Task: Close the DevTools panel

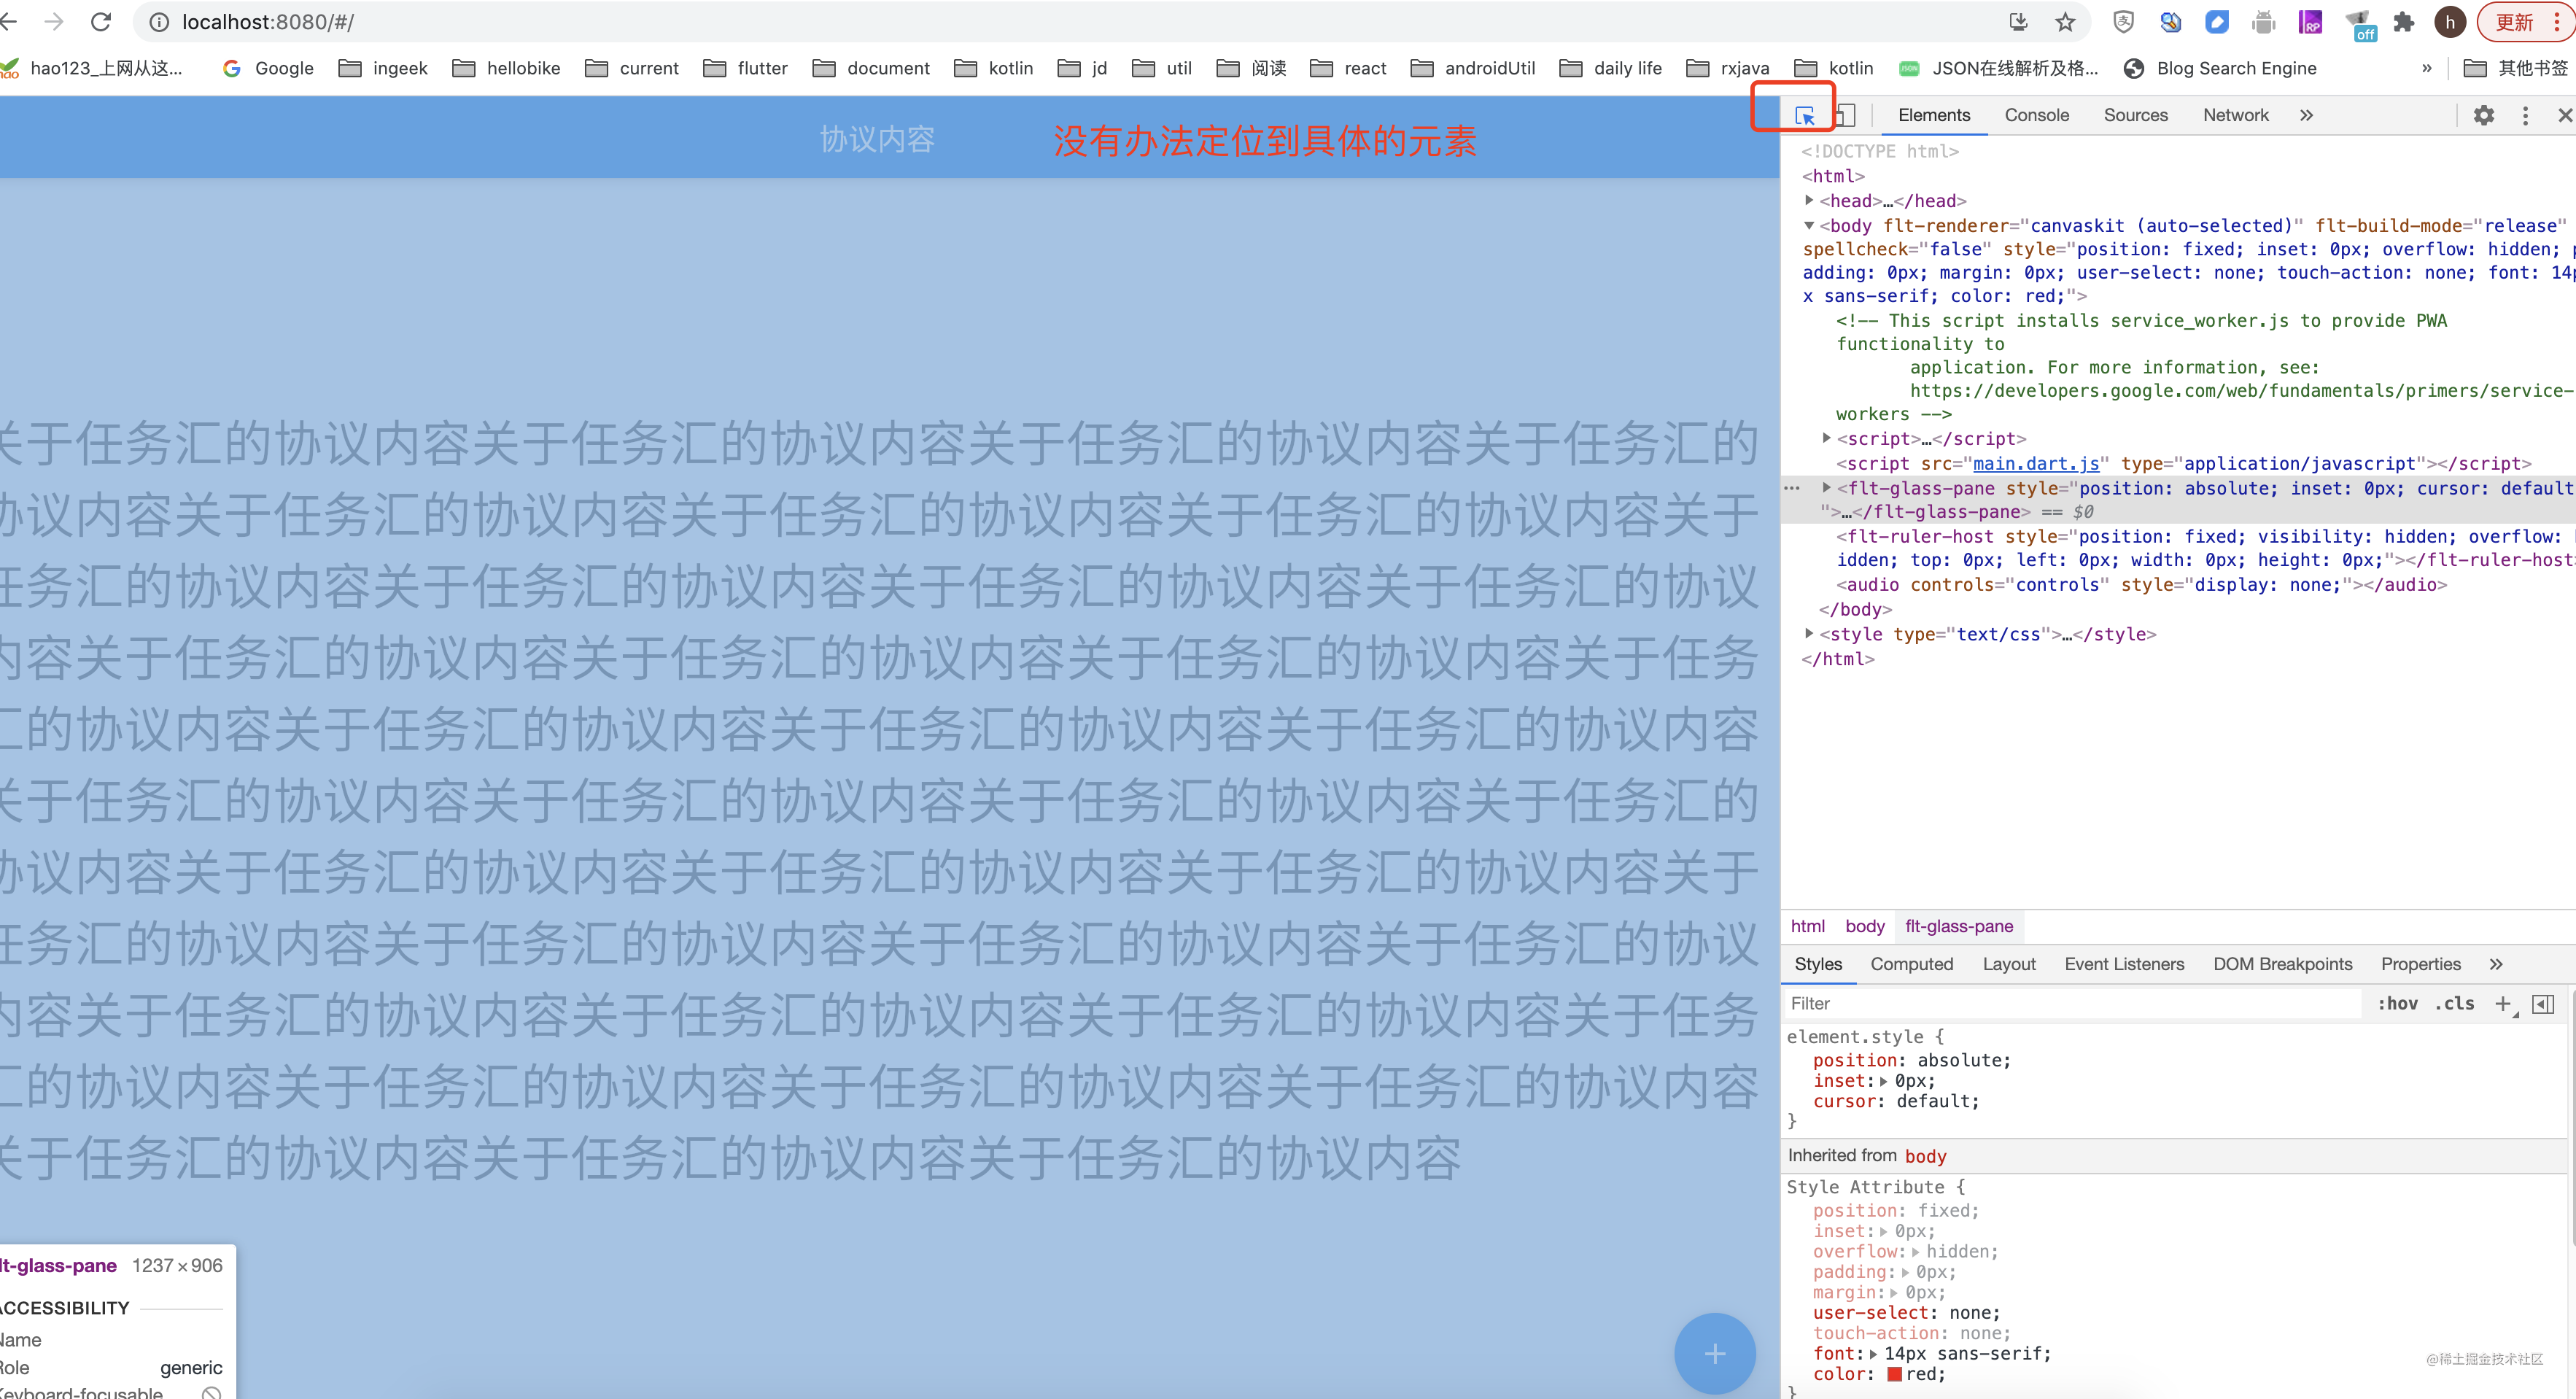Action: point(2565,115)
